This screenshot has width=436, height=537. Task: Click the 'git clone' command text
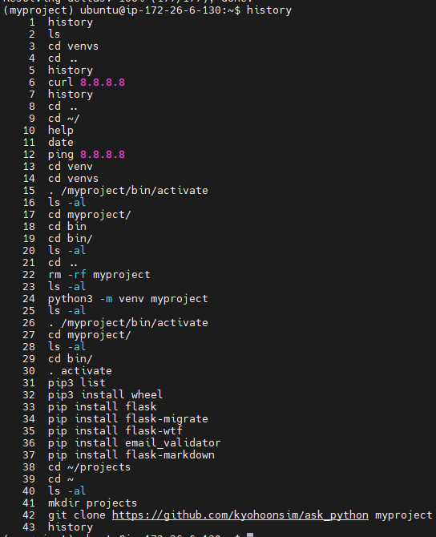tap(77, 515)
